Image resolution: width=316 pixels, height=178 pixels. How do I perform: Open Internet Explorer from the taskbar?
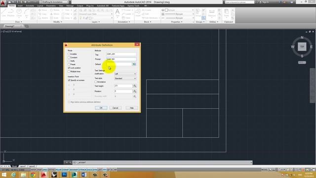13,175
